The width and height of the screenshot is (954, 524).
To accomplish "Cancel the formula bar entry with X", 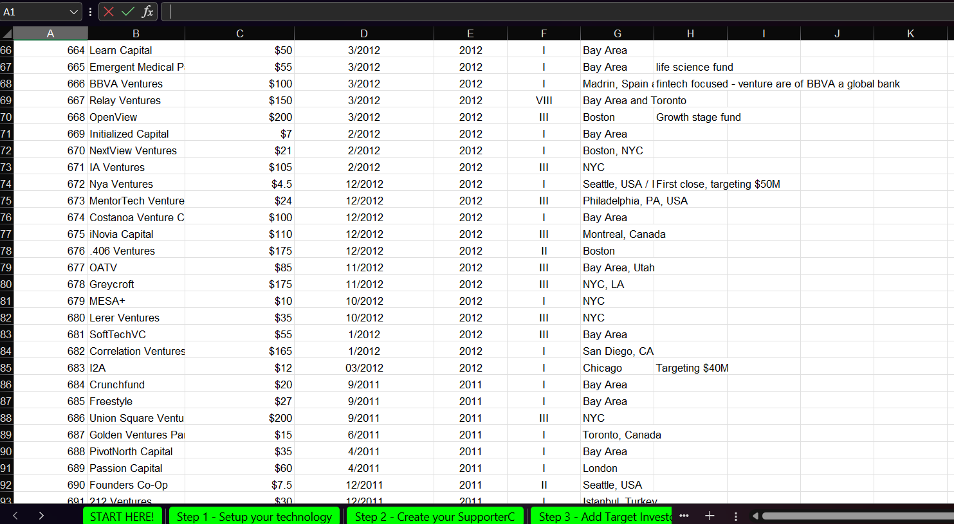I will click(109, 12).
